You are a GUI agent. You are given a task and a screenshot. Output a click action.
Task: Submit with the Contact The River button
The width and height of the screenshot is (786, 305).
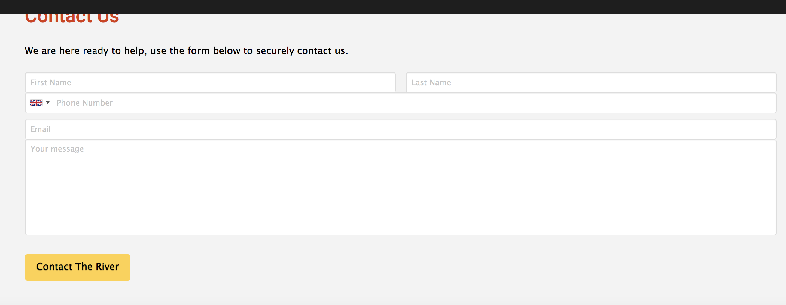click(78, 267)
